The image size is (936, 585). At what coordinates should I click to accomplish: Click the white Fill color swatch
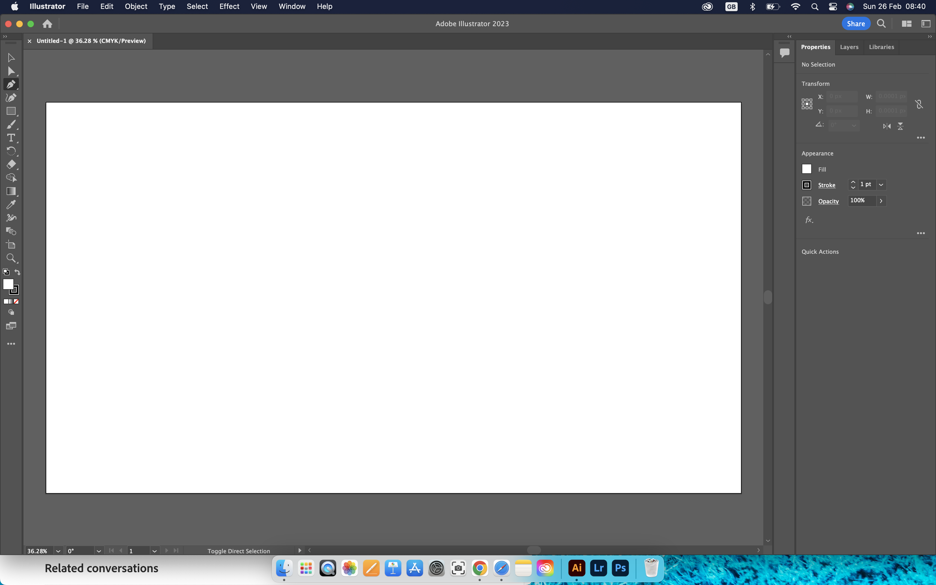coord(806,169)
